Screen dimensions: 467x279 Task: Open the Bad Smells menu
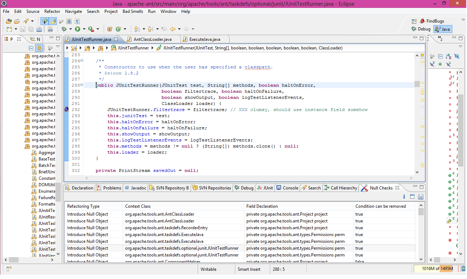[x=133, y=11]
